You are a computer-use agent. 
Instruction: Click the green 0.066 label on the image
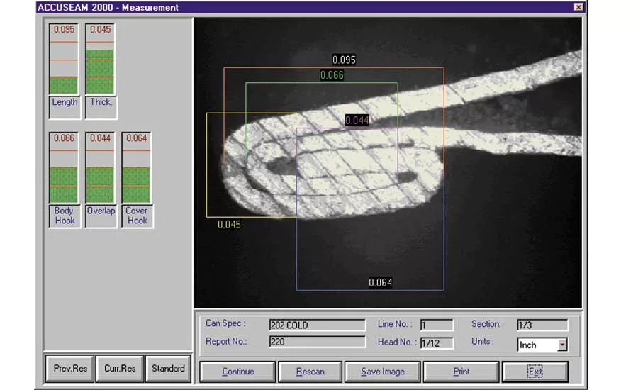tap(332, 75)
